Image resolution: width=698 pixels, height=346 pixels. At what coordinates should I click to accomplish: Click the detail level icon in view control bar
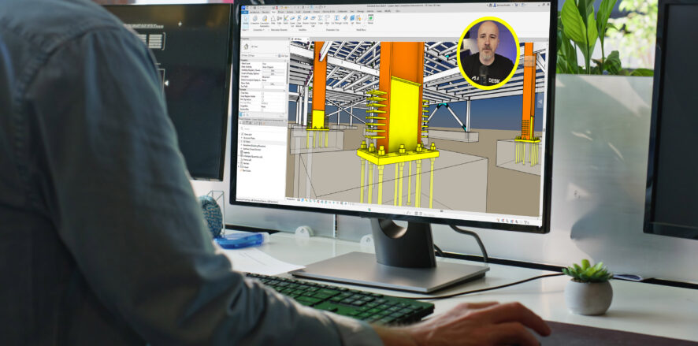click(x=299, y=199)
